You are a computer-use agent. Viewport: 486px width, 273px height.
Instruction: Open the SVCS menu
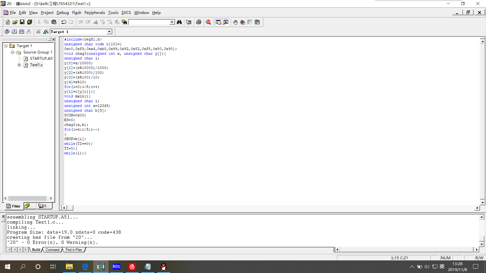click(x=126, y=13)
